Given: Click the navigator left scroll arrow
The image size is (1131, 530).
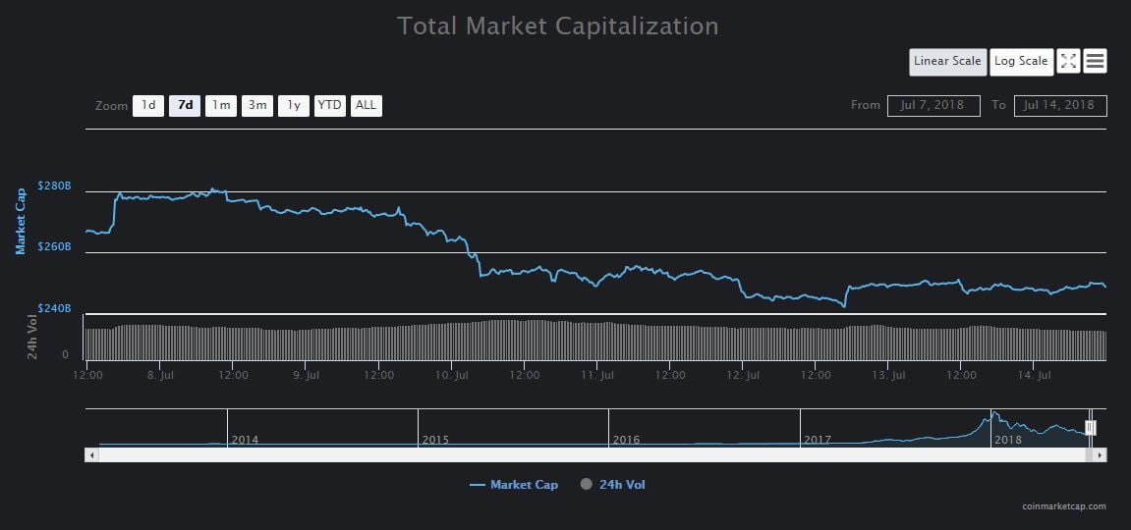Looking at the screenshot, I should tap(92, 455).
